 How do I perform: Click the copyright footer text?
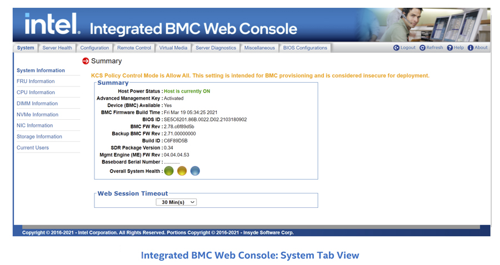coord(158,232)
